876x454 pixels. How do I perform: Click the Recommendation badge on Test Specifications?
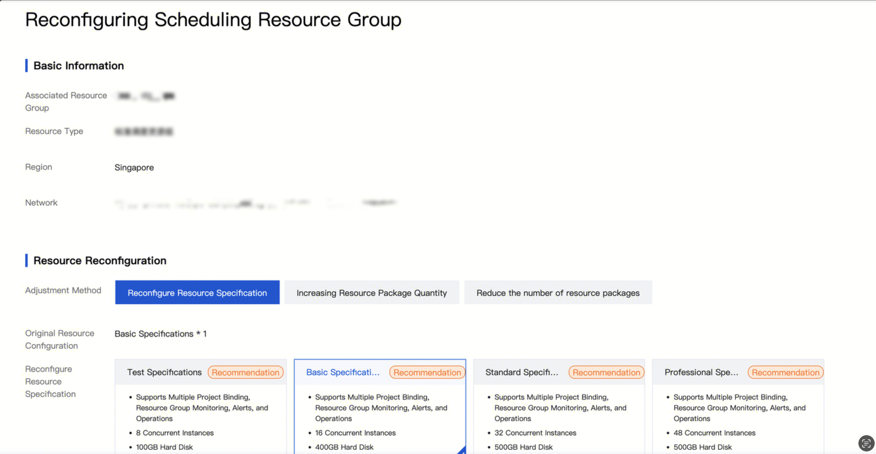coord(245,373)
